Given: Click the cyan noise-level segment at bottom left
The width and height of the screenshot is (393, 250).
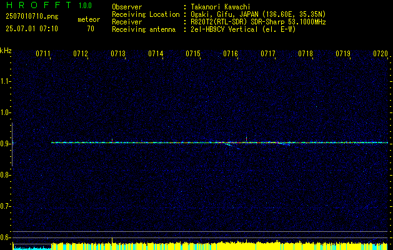Looking at the screenshot, I should 32,248.
